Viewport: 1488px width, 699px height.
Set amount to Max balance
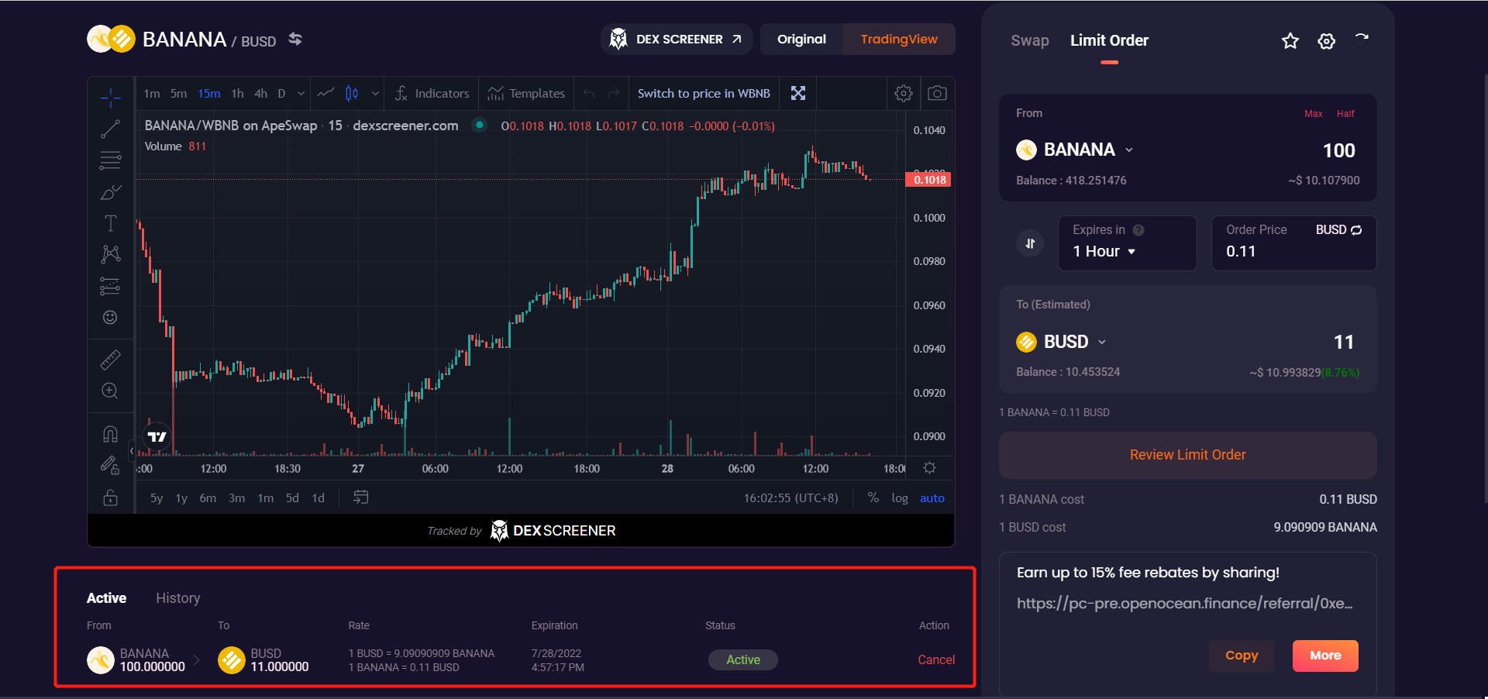(x=1313, y=114)
